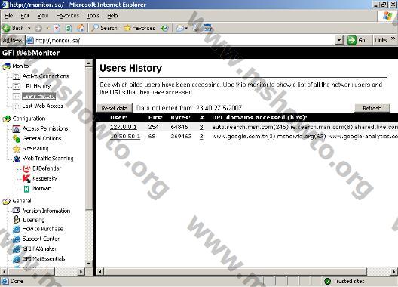The width and height of the screenshot is (398, 287).
Task: Click domain count 3 in 127.0.0.1 row
Action: coord(201,127)
